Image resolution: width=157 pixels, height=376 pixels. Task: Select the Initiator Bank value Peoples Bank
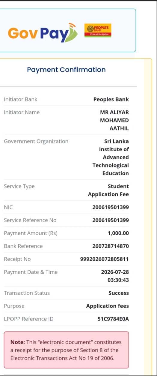111,99
